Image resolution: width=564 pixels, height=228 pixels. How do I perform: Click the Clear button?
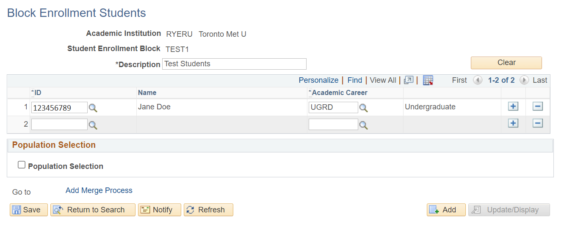[506, 63]
